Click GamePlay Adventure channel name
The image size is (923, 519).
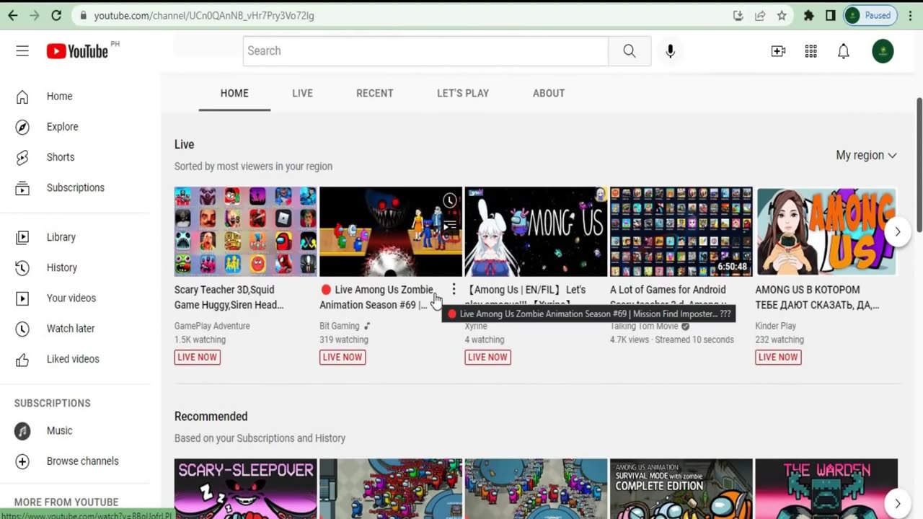[x=212, y=326]
